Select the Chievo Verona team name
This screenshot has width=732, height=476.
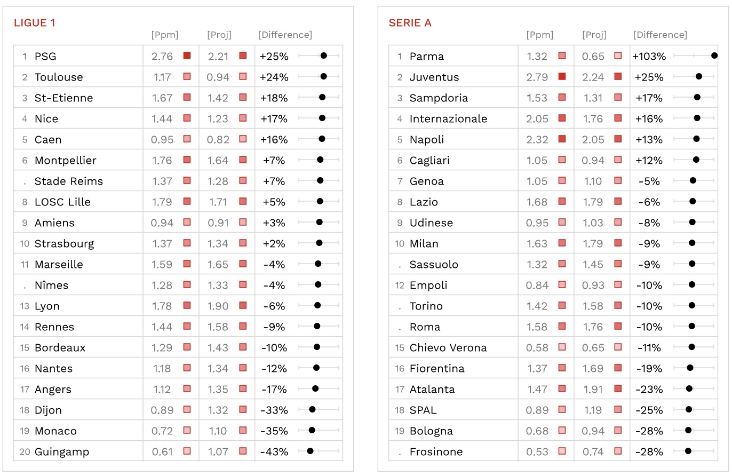tap(448, 347)
